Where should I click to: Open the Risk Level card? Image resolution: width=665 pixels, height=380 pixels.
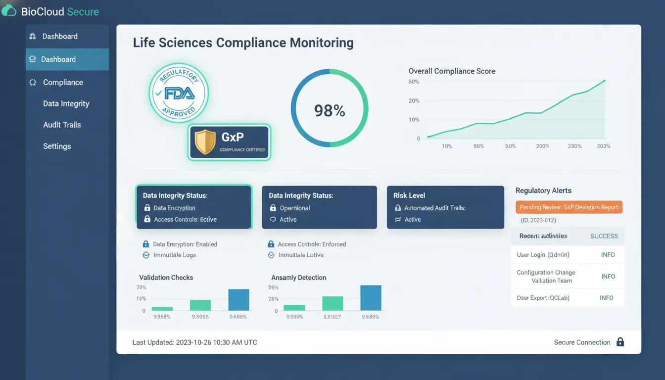click(445, 207)
